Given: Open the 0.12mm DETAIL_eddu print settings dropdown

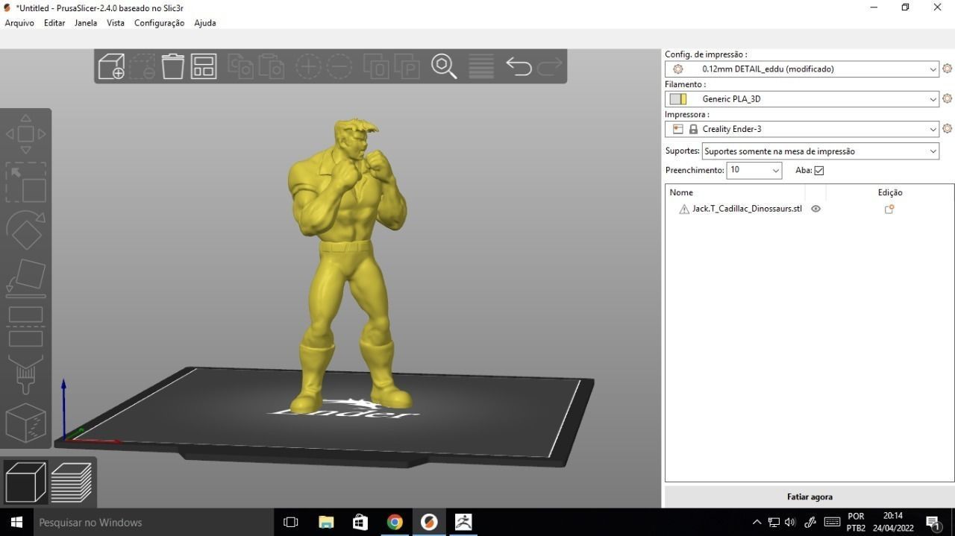Looking at the screenshot, I should [x=802, y=69].
